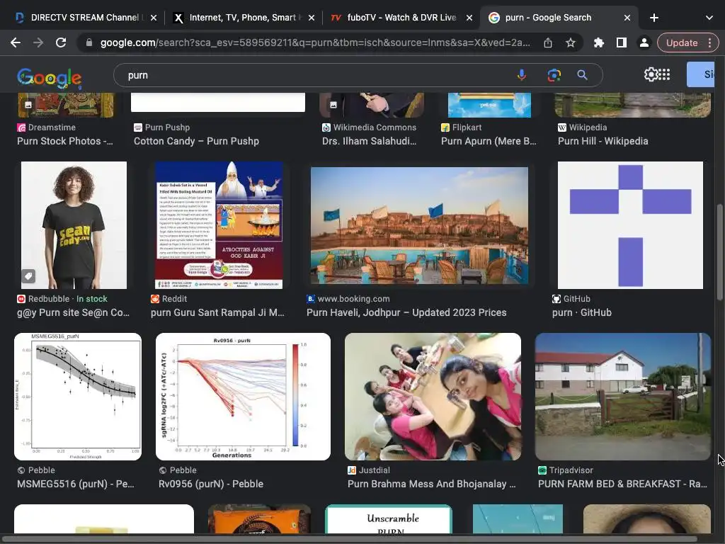Search by image with Google Lens icon
The height and width of the screenshot is (544, 725).
554,75
